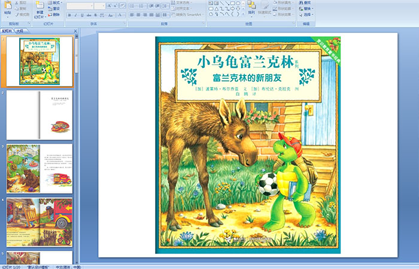Toggle Center text alignment
Viewport: 419px width, 269px height.
click(138, 15)
